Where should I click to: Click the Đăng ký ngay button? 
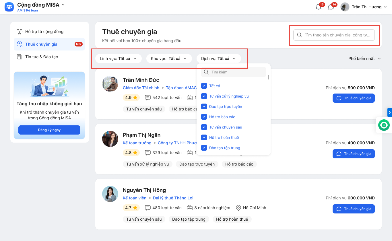(x=49, y=130)
